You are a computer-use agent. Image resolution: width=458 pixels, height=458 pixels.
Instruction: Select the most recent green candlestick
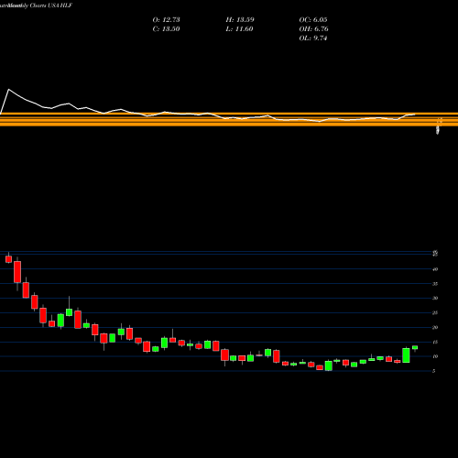pyautogui.click(x=415, y=347)
